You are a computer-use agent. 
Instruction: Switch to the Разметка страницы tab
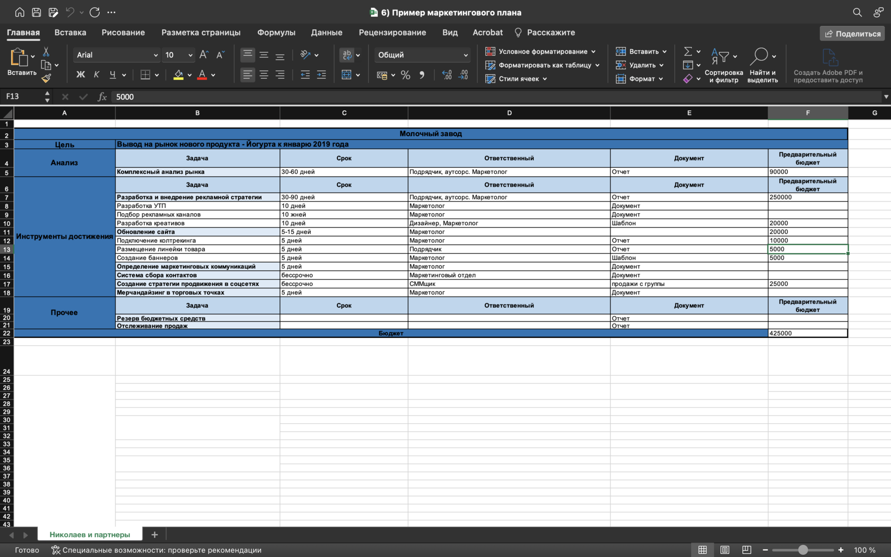click(200, 32)
